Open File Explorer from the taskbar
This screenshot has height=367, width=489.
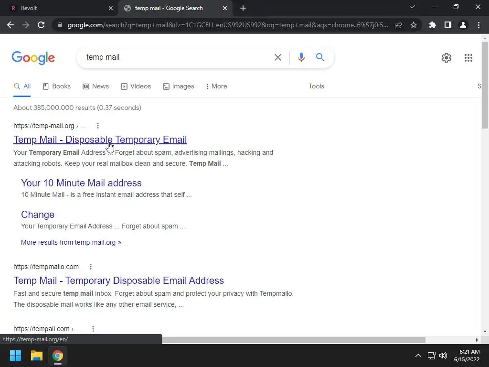tap(36, 356)
